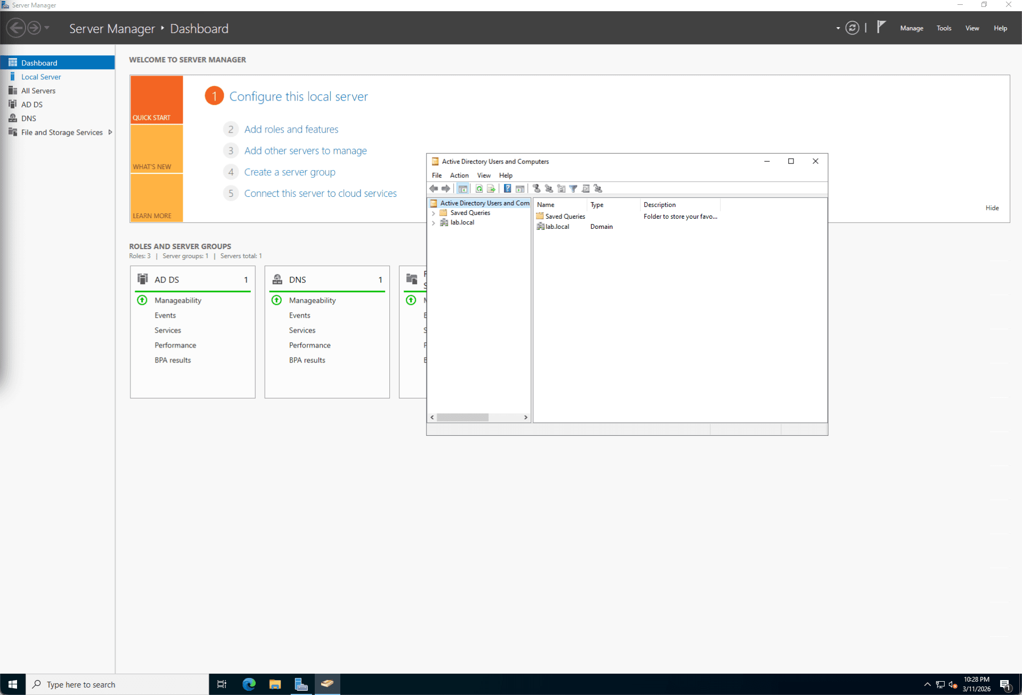Click the AD DS tile's green Manageability icon
The height and width of the screenshot is (695, 1022).
pyautogui.click(x=142, y=300)
